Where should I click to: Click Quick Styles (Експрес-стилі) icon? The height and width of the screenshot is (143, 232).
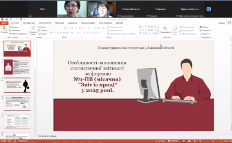click(x=175, y=28)
